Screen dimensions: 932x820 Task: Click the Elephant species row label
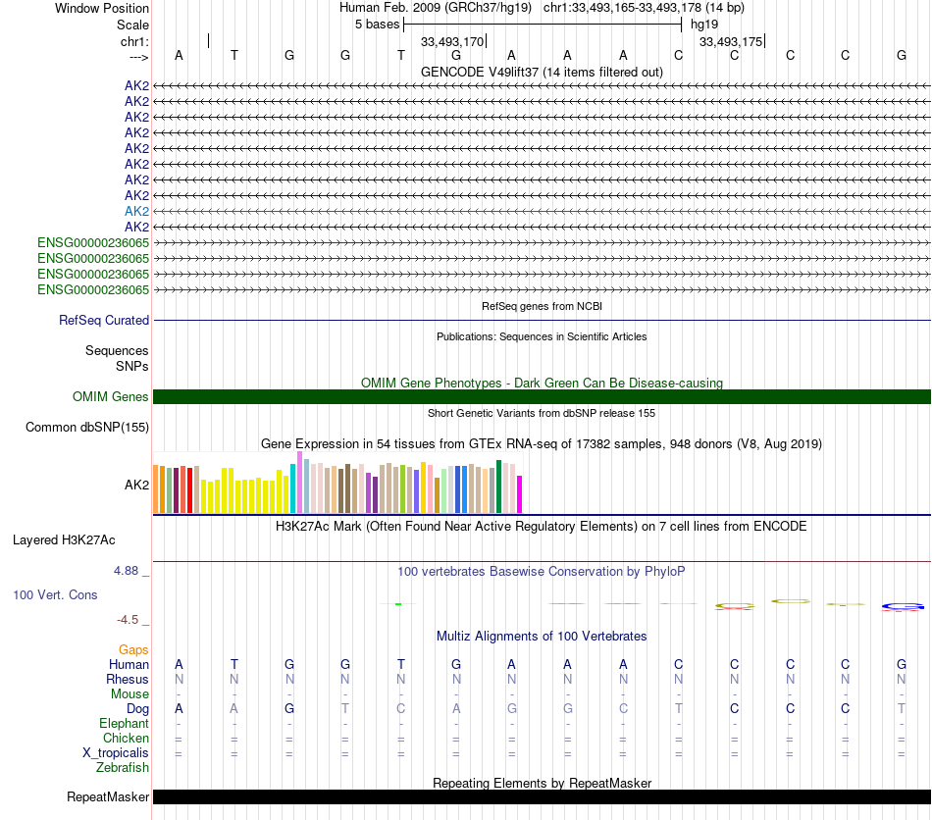[x=124, y=723]
